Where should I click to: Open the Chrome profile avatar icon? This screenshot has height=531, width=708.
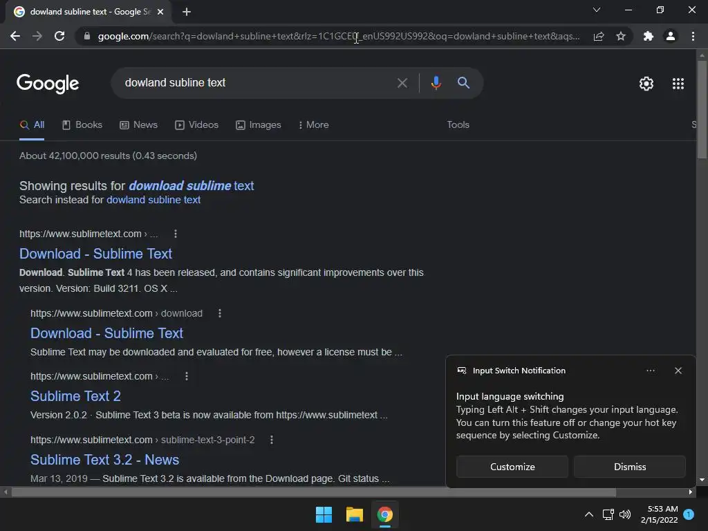(x=671, y=36)
